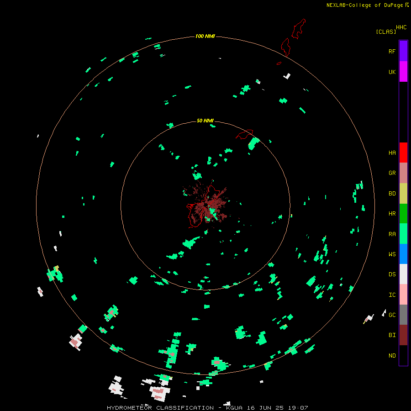The width and height of the screenshot is (411, 411).
Task: Click the WS legend label
Action: 392,254
